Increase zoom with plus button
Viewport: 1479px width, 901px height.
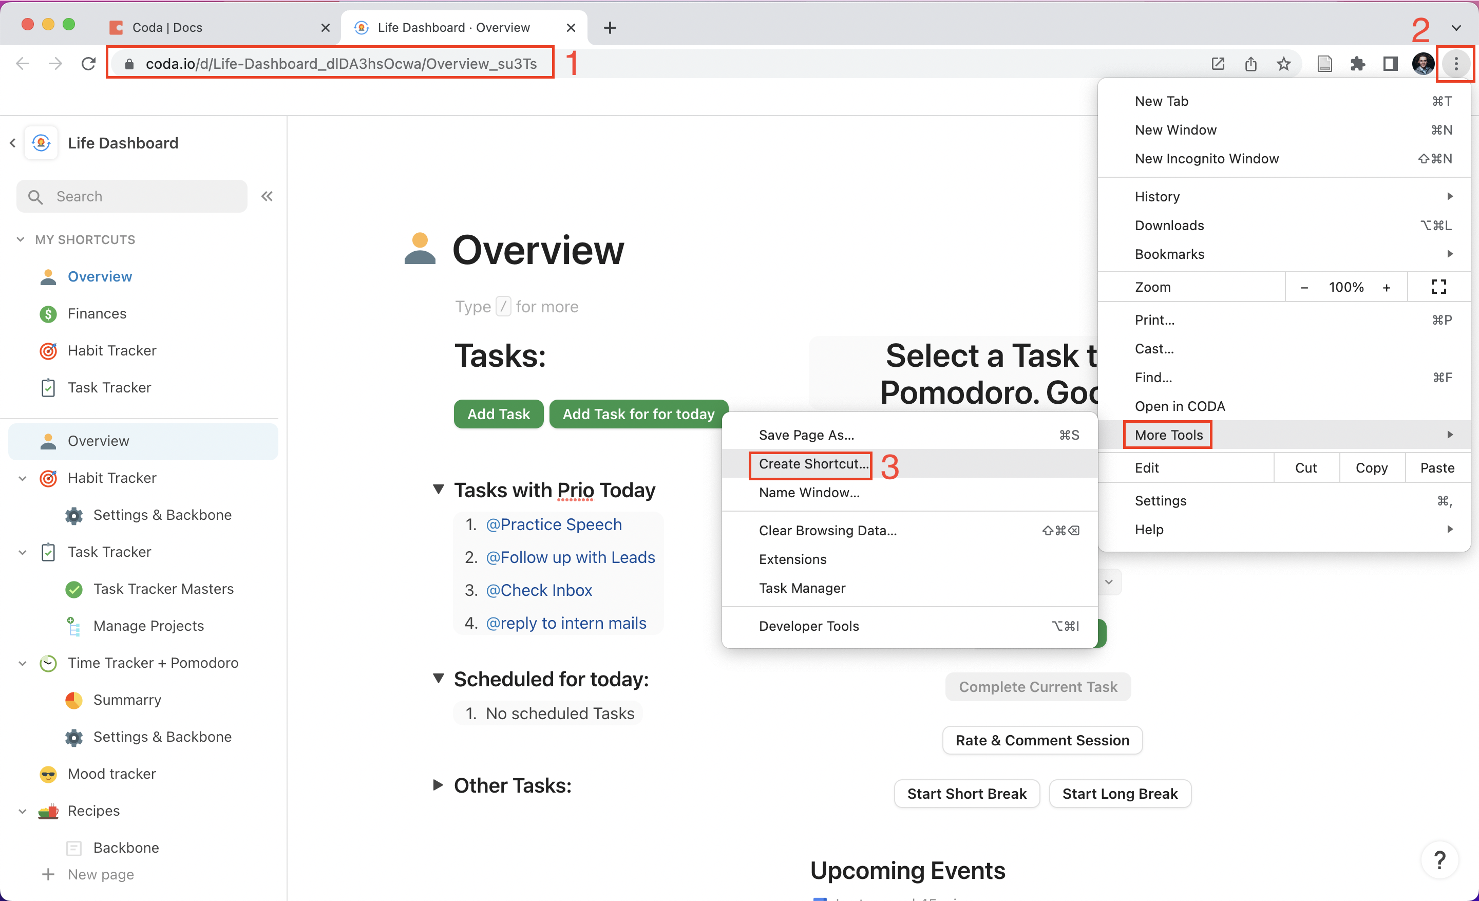click(x=1387, y=288)
